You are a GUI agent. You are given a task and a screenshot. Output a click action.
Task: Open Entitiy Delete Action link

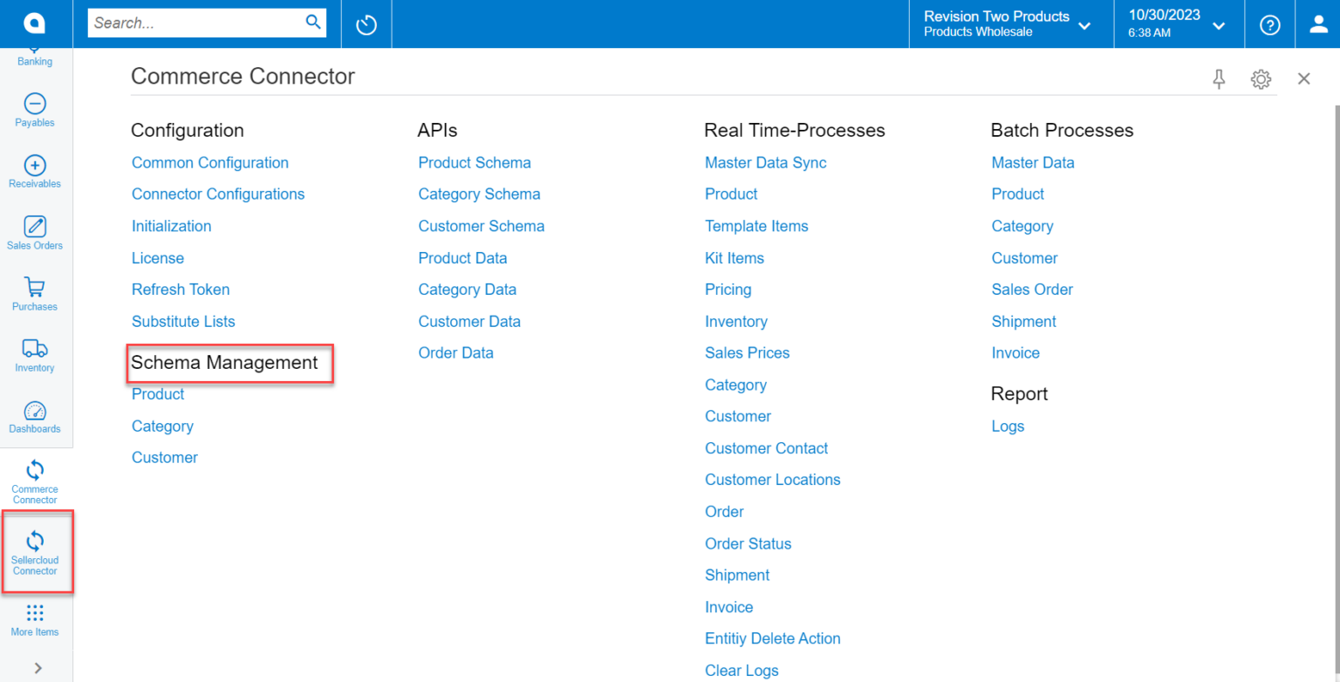[773, 639]
